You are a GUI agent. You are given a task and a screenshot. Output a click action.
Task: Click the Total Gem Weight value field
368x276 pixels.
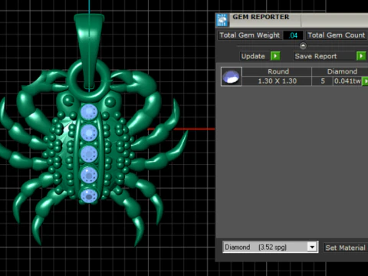[293, 35]
